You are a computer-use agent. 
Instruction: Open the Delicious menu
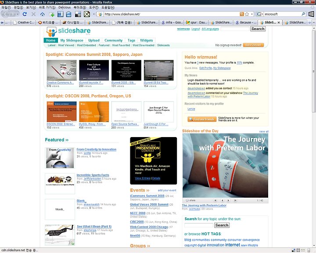coord(65,7)
